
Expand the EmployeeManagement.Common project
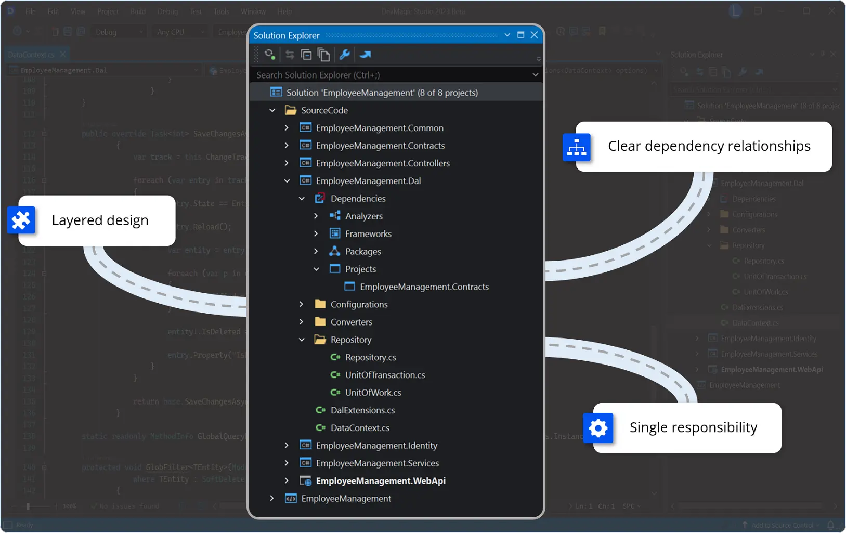pos(287,127)
